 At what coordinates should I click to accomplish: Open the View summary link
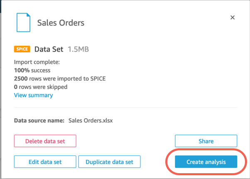34,95
